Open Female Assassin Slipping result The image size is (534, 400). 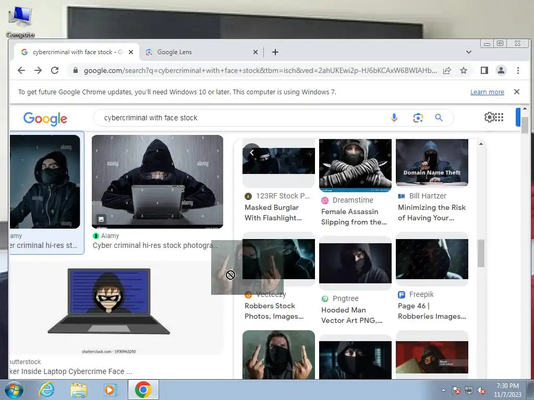354,217
